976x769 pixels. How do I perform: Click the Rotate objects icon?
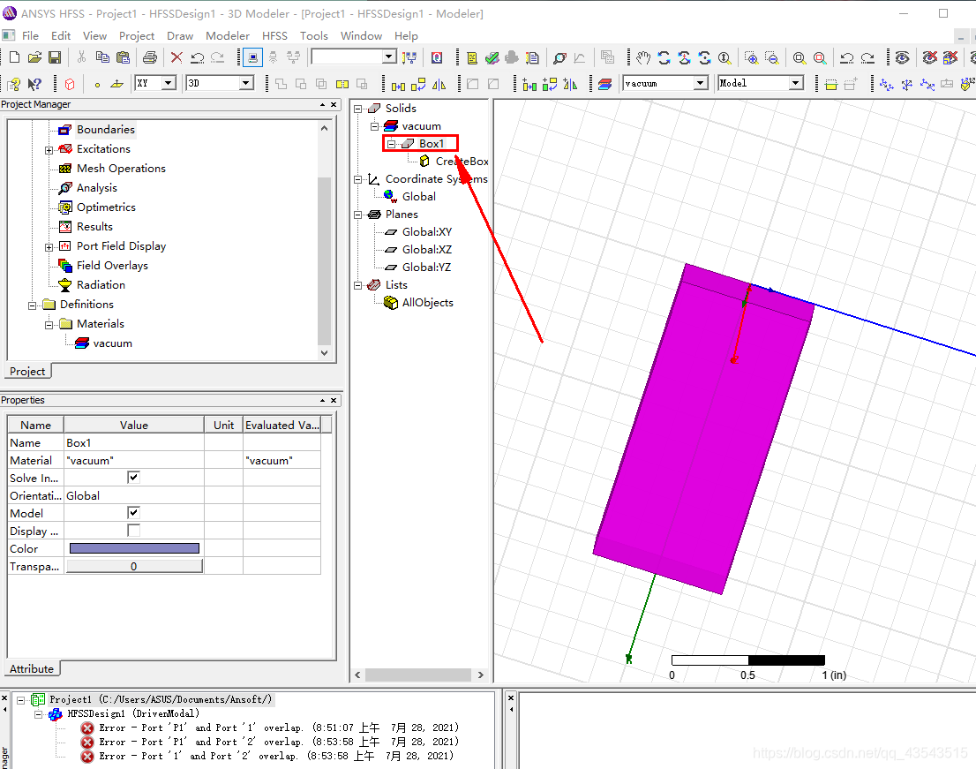click(x=418, y=84)
